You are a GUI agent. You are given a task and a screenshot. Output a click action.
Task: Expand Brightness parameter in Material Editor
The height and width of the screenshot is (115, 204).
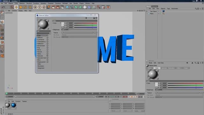pyautogui.click(x=53, y=30)
